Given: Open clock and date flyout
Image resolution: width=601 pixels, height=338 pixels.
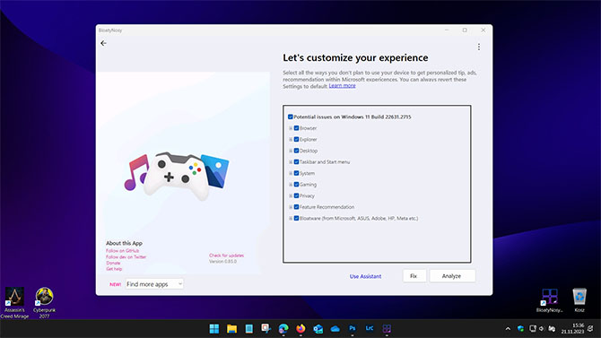Looking at the screenshot, I should (x=572, y=328).
